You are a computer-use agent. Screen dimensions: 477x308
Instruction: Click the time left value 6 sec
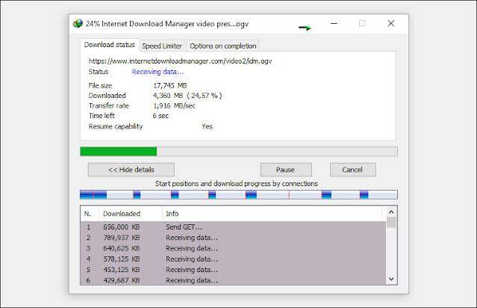pos(160,116)
